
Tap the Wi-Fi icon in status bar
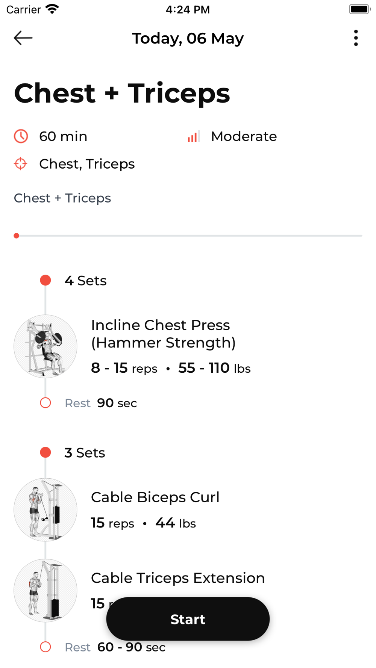52,9
